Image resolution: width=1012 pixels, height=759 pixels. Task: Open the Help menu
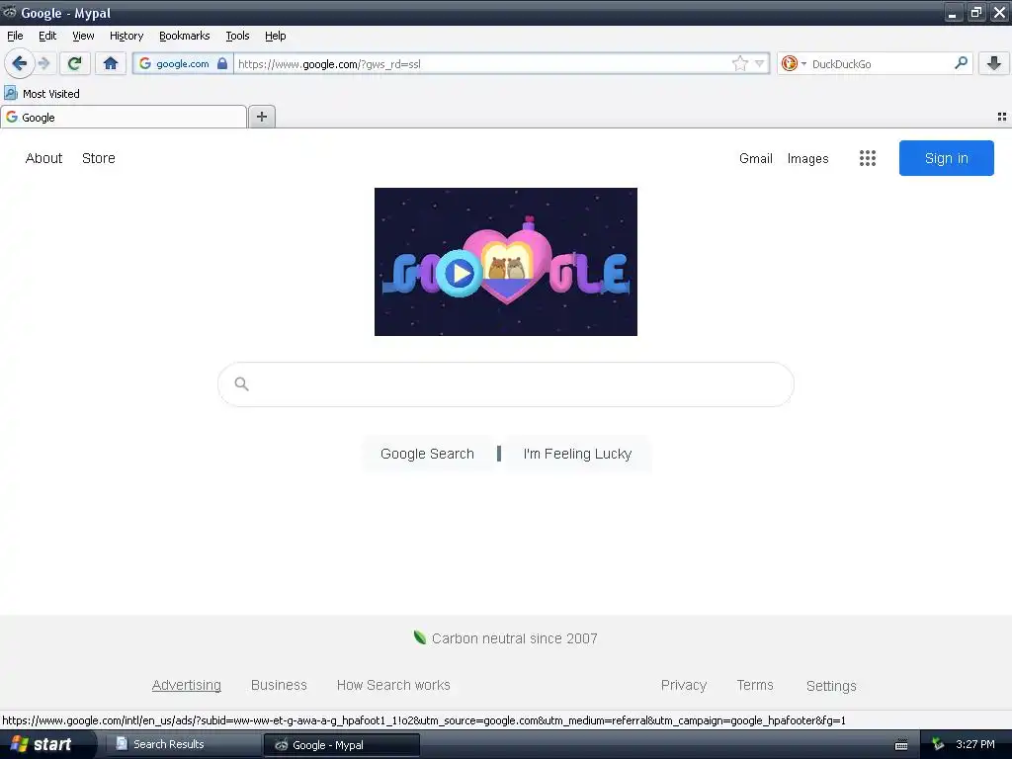click(276, 36)
